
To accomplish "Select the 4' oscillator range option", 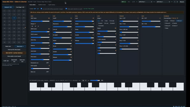I will (38, 26).
